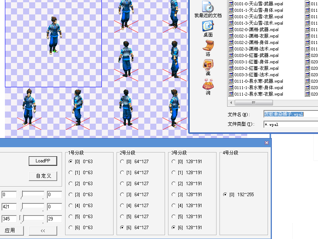The image size is (318, 239).
Task: Click the file icon of 0101-0-天山雪-武器.wpal
Action: point(231,4)
